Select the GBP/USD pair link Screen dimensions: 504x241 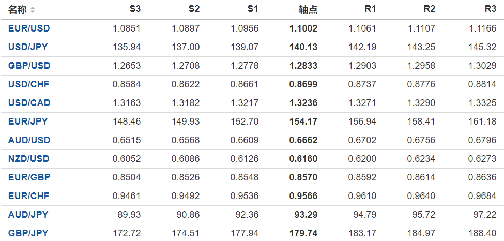29,66
